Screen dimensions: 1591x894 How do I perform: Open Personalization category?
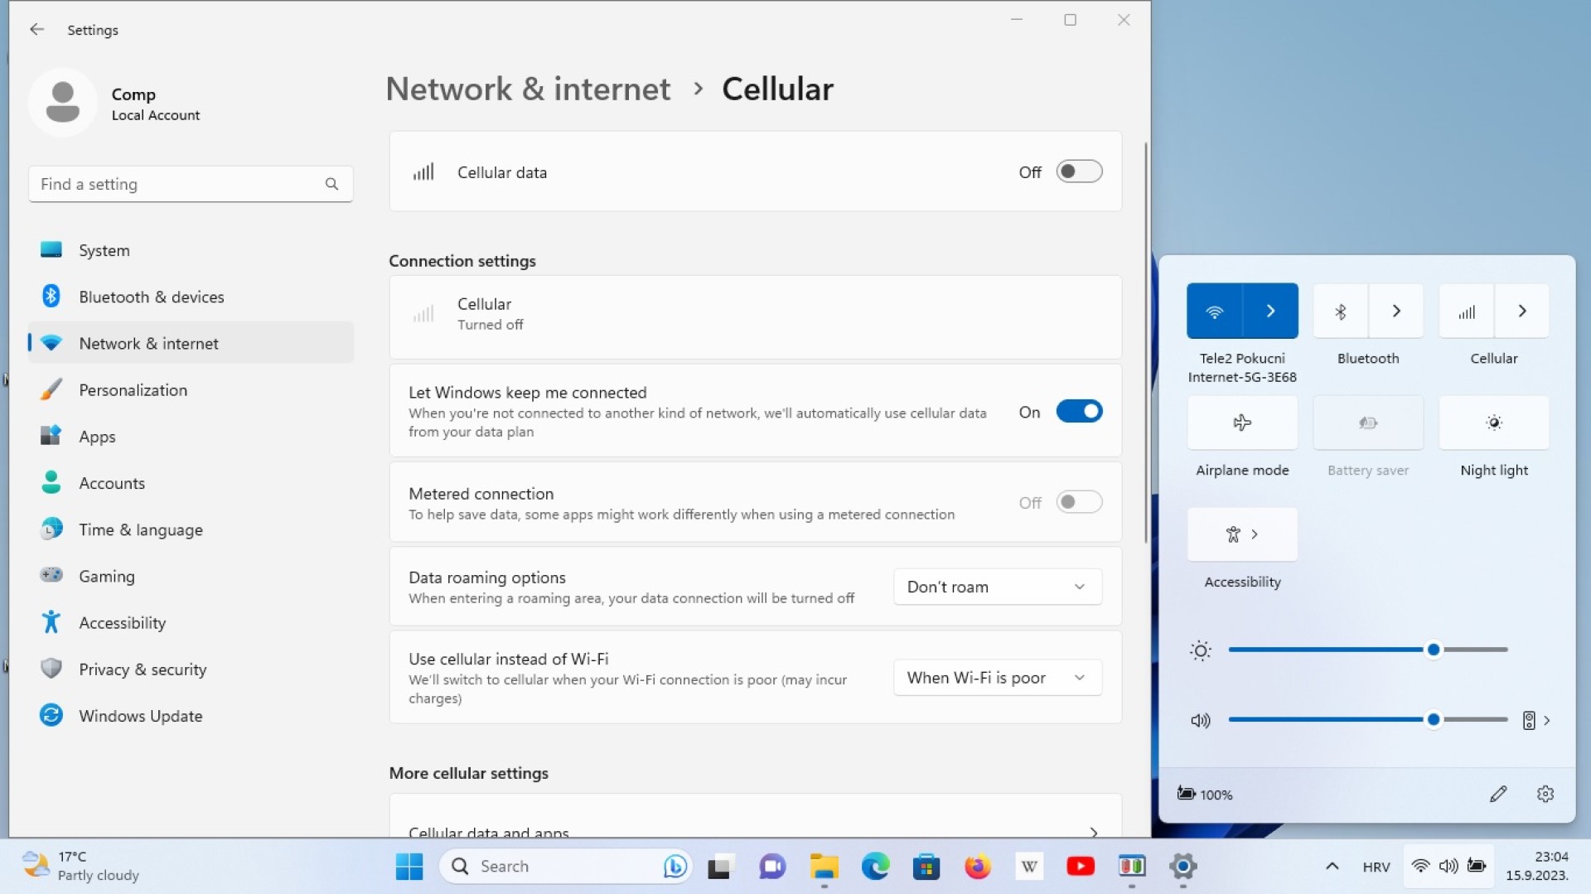(191, 390)
